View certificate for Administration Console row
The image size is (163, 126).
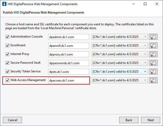(153, 37)
